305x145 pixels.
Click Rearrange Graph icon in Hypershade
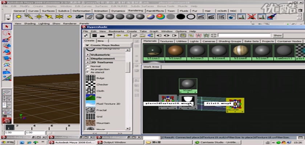[143, 36]
